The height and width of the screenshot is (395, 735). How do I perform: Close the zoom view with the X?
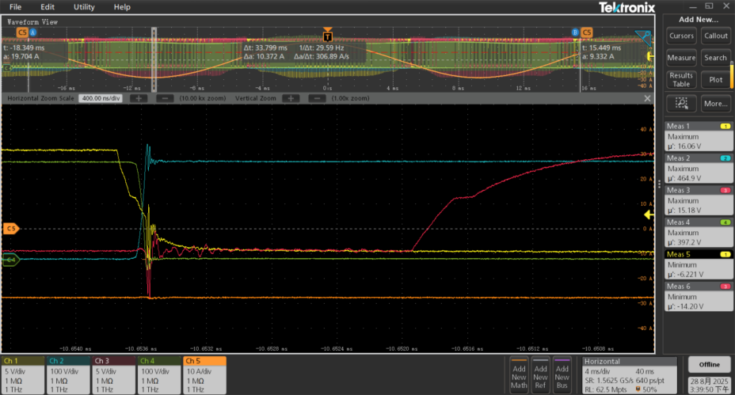point(647,98)
